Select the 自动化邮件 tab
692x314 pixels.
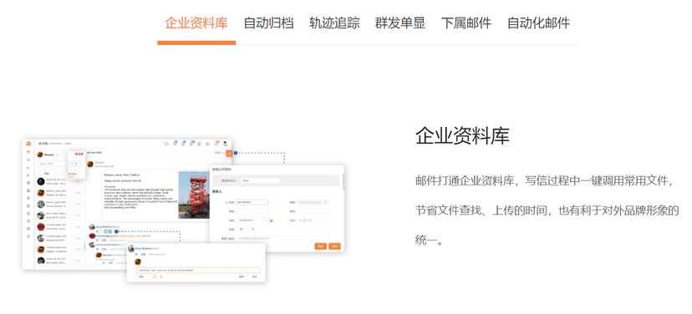[538, 23]
